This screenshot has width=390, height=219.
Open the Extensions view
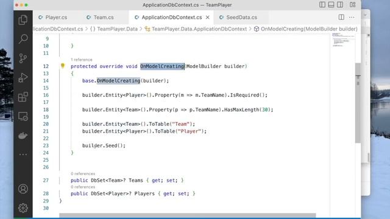tap(23, 97)
